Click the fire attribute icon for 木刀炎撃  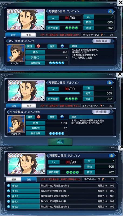tap(38, 46)
